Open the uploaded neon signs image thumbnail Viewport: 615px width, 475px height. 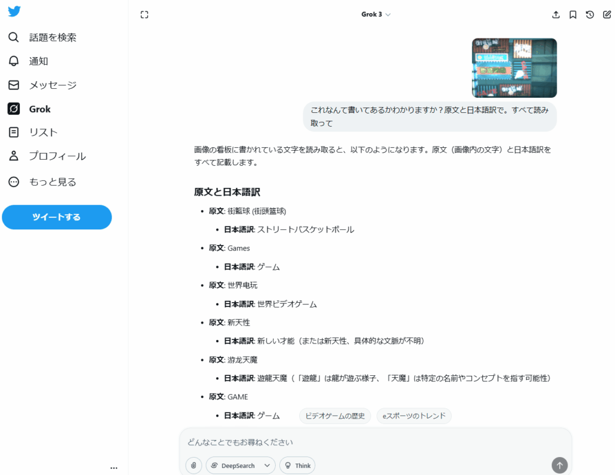[514, 68]
